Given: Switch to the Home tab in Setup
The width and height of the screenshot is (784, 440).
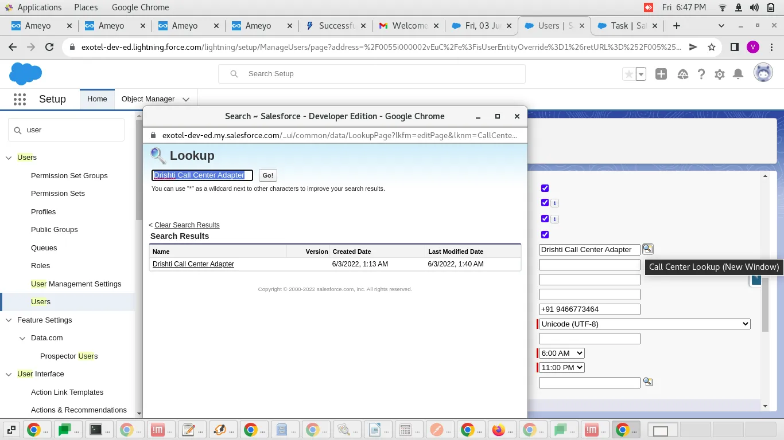Looking at the screenshot, I should pyautogui.click(x=97, y=99).
